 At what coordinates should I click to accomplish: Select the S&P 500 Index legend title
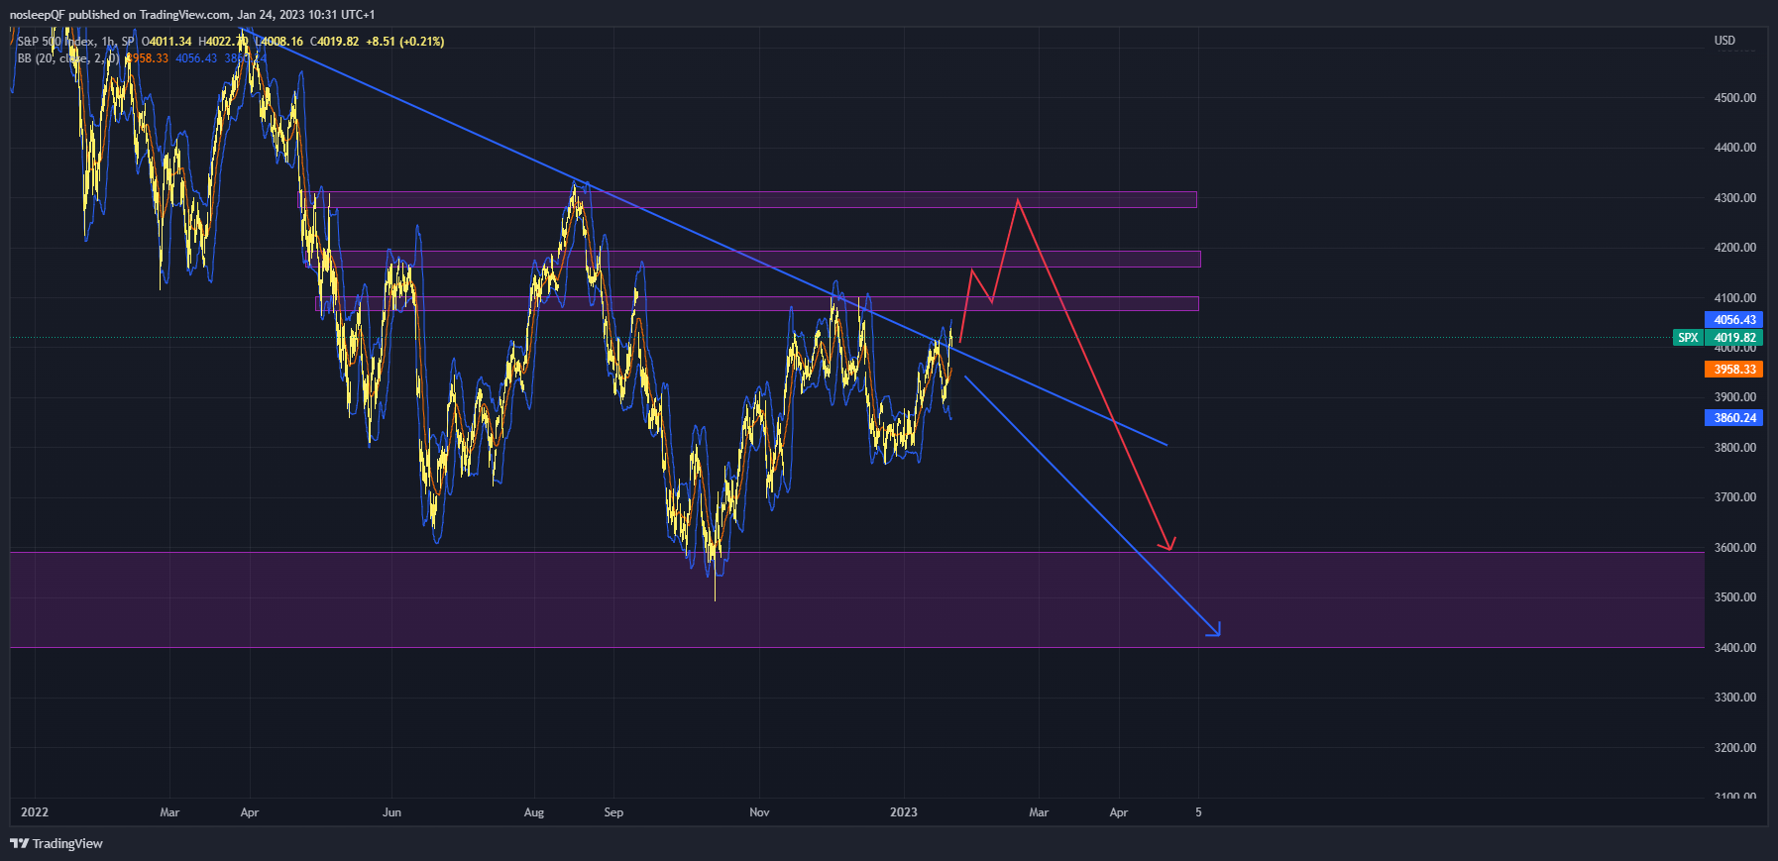pos(75,42)
